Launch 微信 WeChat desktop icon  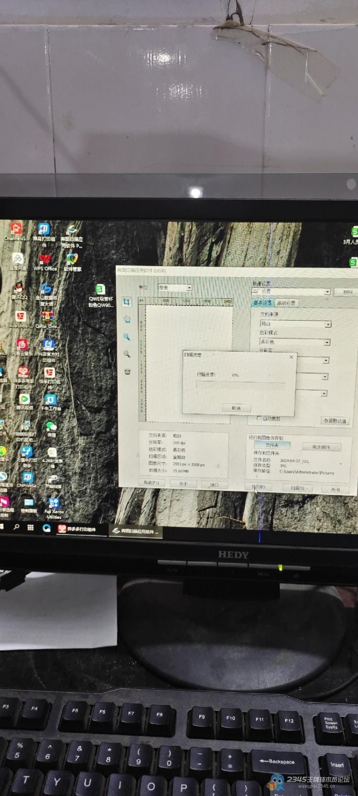(x=51, y=429)
